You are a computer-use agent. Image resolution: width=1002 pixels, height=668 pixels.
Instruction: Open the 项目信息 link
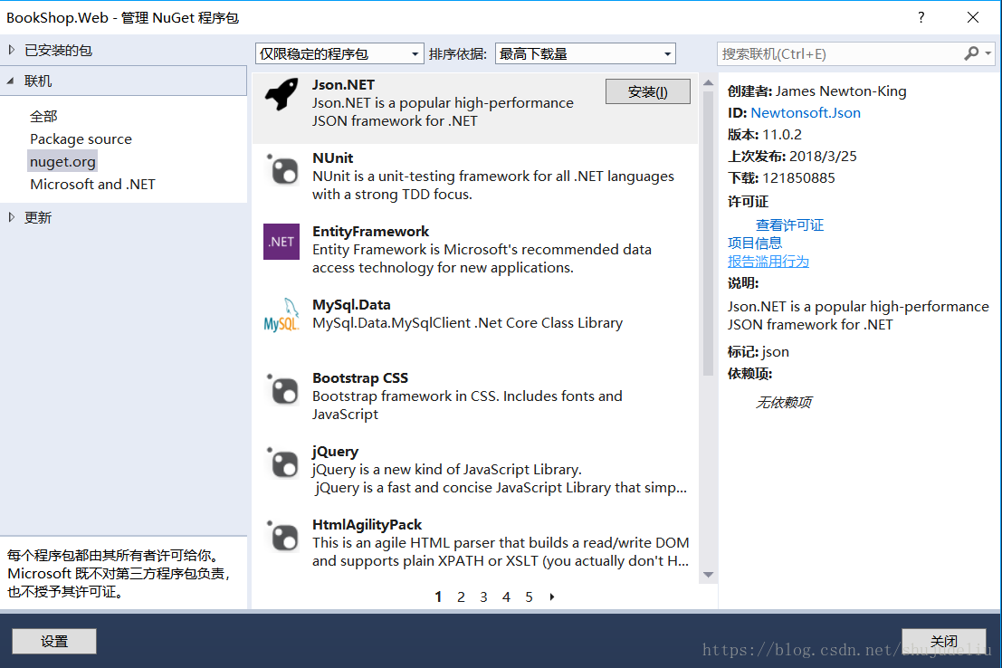point(755,243)
